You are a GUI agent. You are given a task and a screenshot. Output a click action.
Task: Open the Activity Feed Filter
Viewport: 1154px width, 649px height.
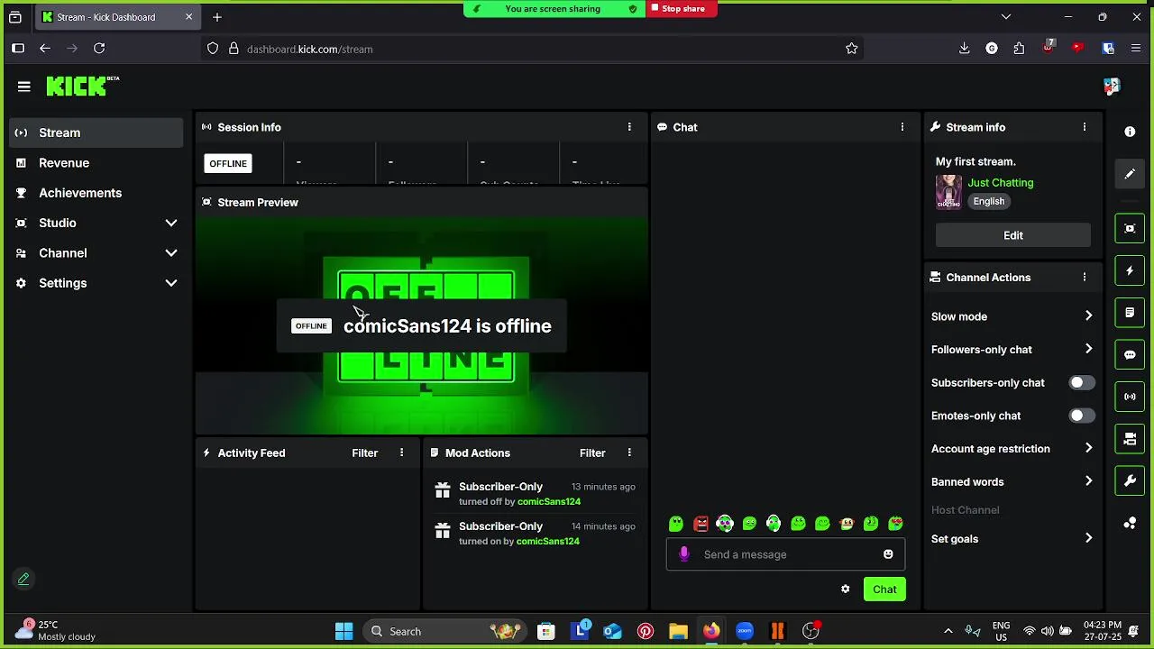(x=365, y=453)
